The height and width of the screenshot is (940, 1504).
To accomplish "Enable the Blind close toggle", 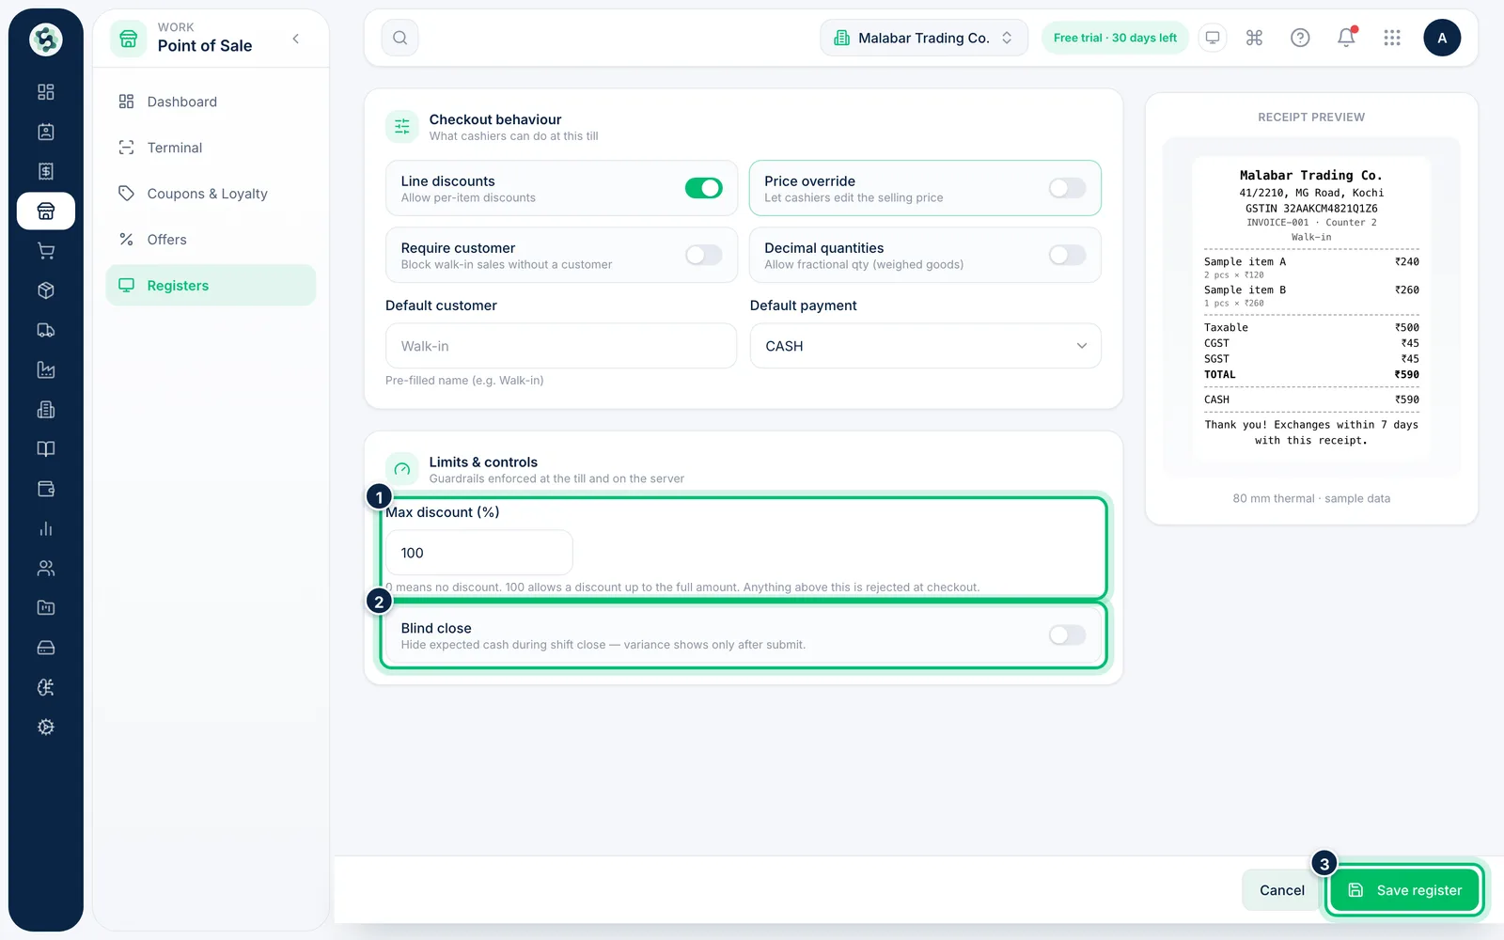I will (x=1067, y=635).
